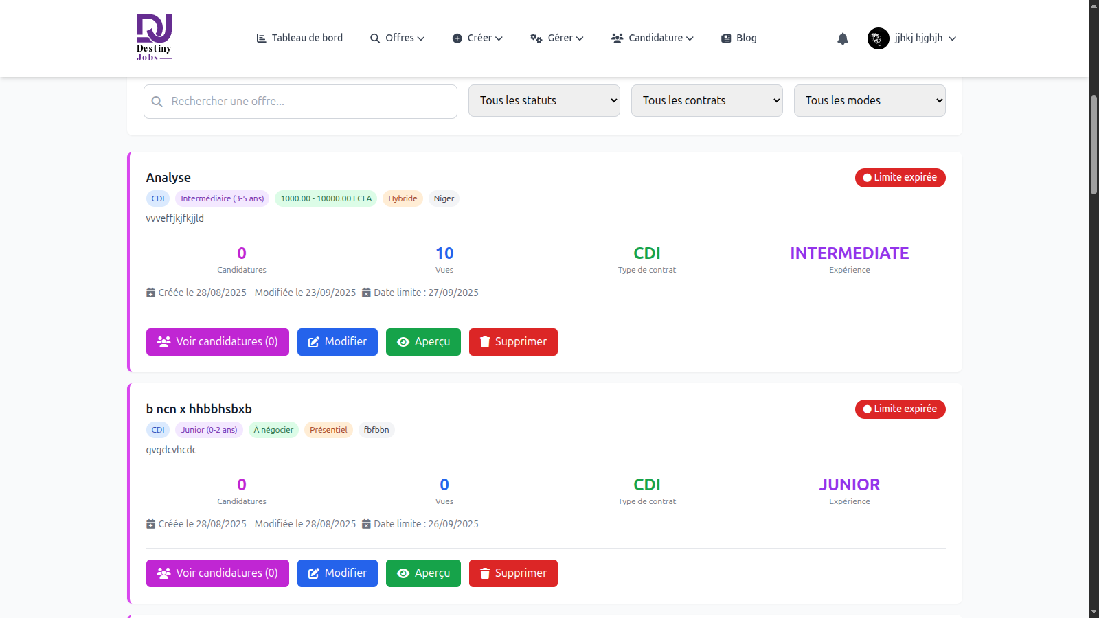The height and width of the screenshot is (618, 1099).
Task: Delete the b ncn x hhbbhsbxb offer
Action: (513, 573)
